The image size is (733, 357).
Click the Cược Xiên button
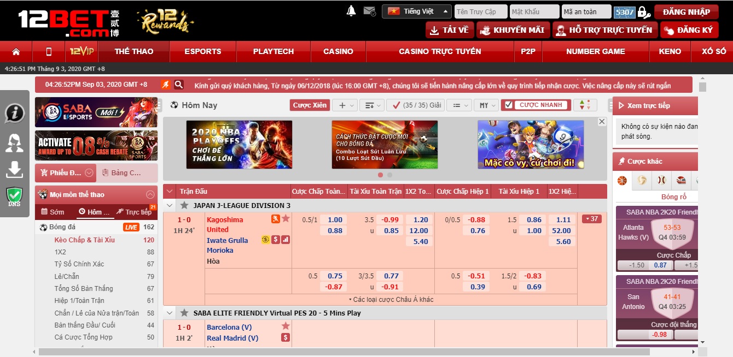point(310,105)
